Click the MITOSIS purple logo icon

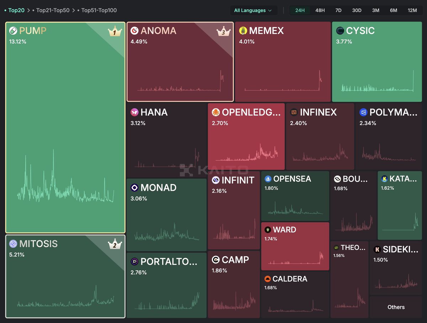click(x=14, y=244)
